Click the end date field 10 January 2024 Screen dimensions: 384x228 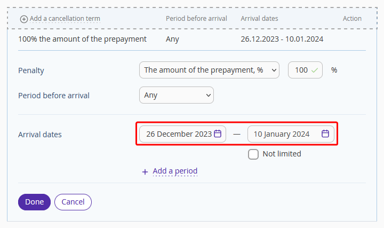tap(291, 134)
